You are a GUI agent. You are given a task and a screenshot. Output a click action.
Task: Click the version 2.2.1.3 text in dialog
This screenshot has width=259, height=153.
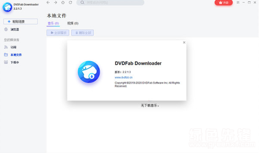pos(123,72)
